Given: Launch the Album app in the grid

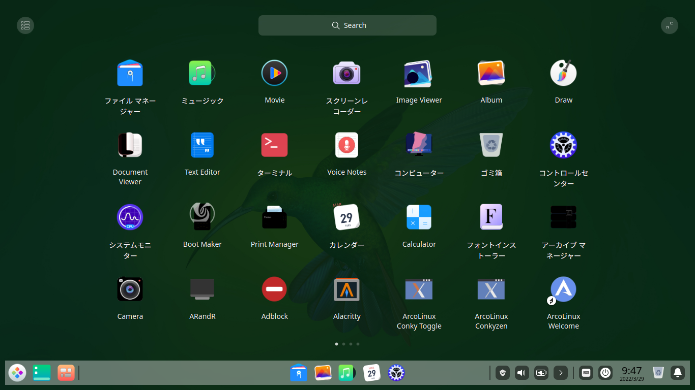Looking at the screenshot, I should [491, 74].
